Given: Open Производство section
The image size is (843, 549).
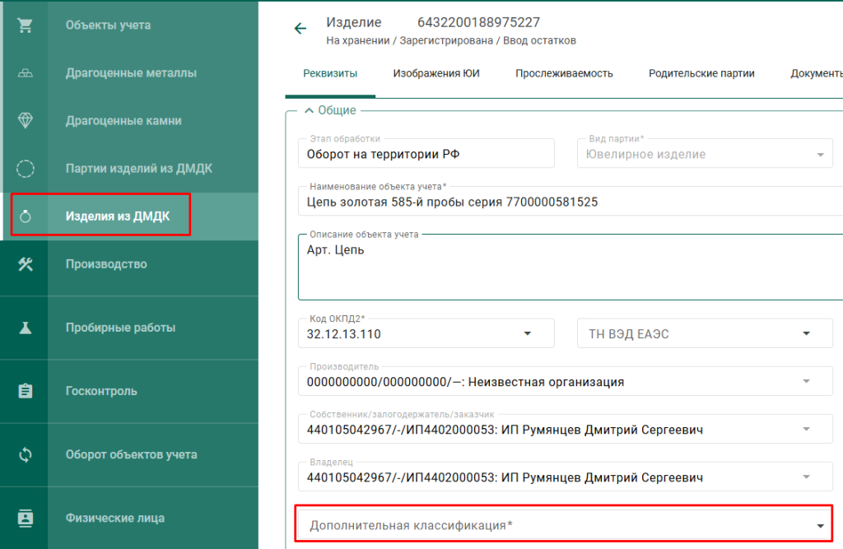Looking at the screenshot, I should (x=106, y=264).
